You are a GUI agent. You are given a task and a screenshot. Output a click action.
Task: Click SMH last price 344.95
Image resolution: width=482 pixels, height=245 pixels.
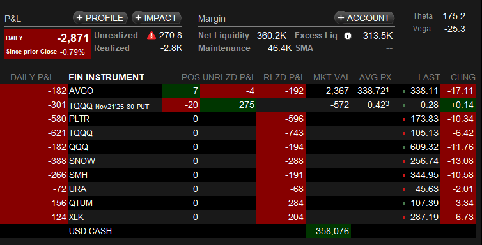(x=424, y=175)
